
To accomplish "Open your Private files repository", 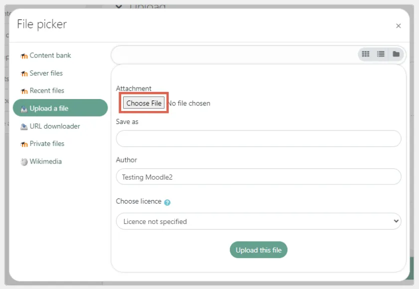I will tap(46, 143).
